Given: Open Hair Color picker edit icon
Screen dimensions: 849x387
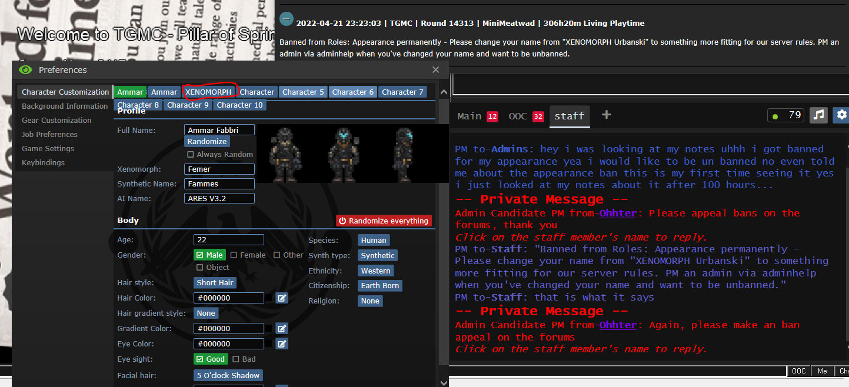Looking at the screenshot, I should coord(282,298).
